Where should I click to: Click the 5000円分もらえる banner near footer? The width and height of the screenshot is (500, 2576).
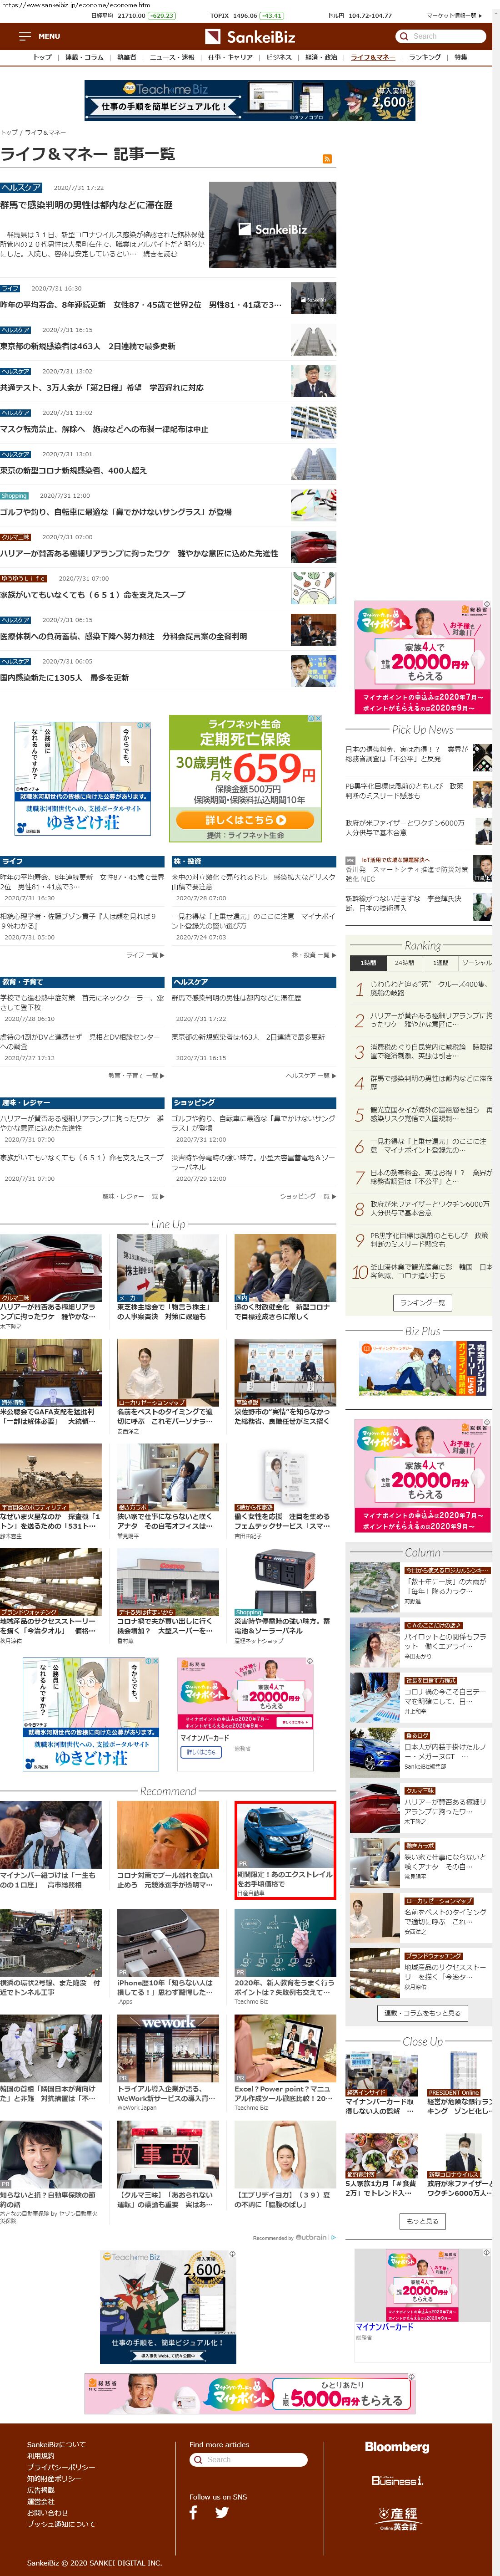(x=249, y=2394)
